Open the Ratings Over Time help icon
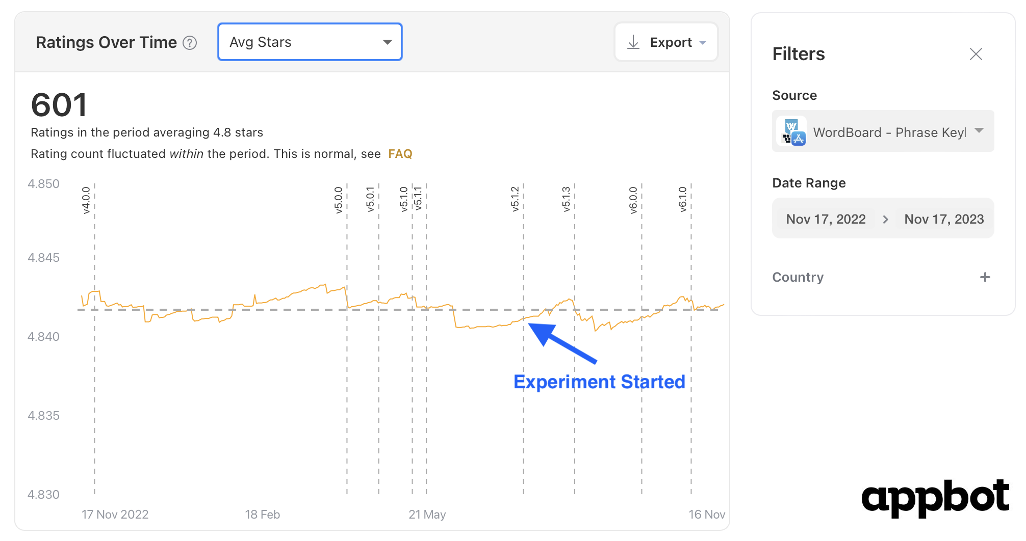The height and width of the screenshot is (541, 1026). coord(190,43)
